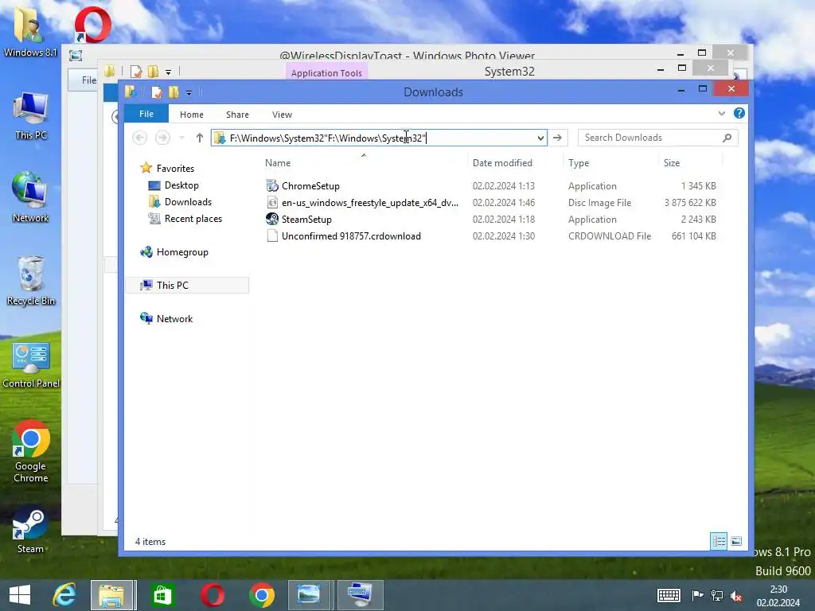Click the network tray icon

pyautogui.click(x=717, y=596)
